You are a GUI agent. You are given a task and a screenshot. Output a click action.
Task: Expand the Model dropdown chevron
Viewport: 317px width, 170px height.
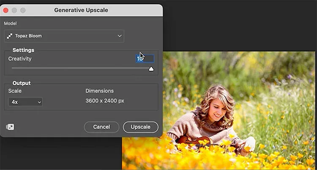click(x=120, y=36)
